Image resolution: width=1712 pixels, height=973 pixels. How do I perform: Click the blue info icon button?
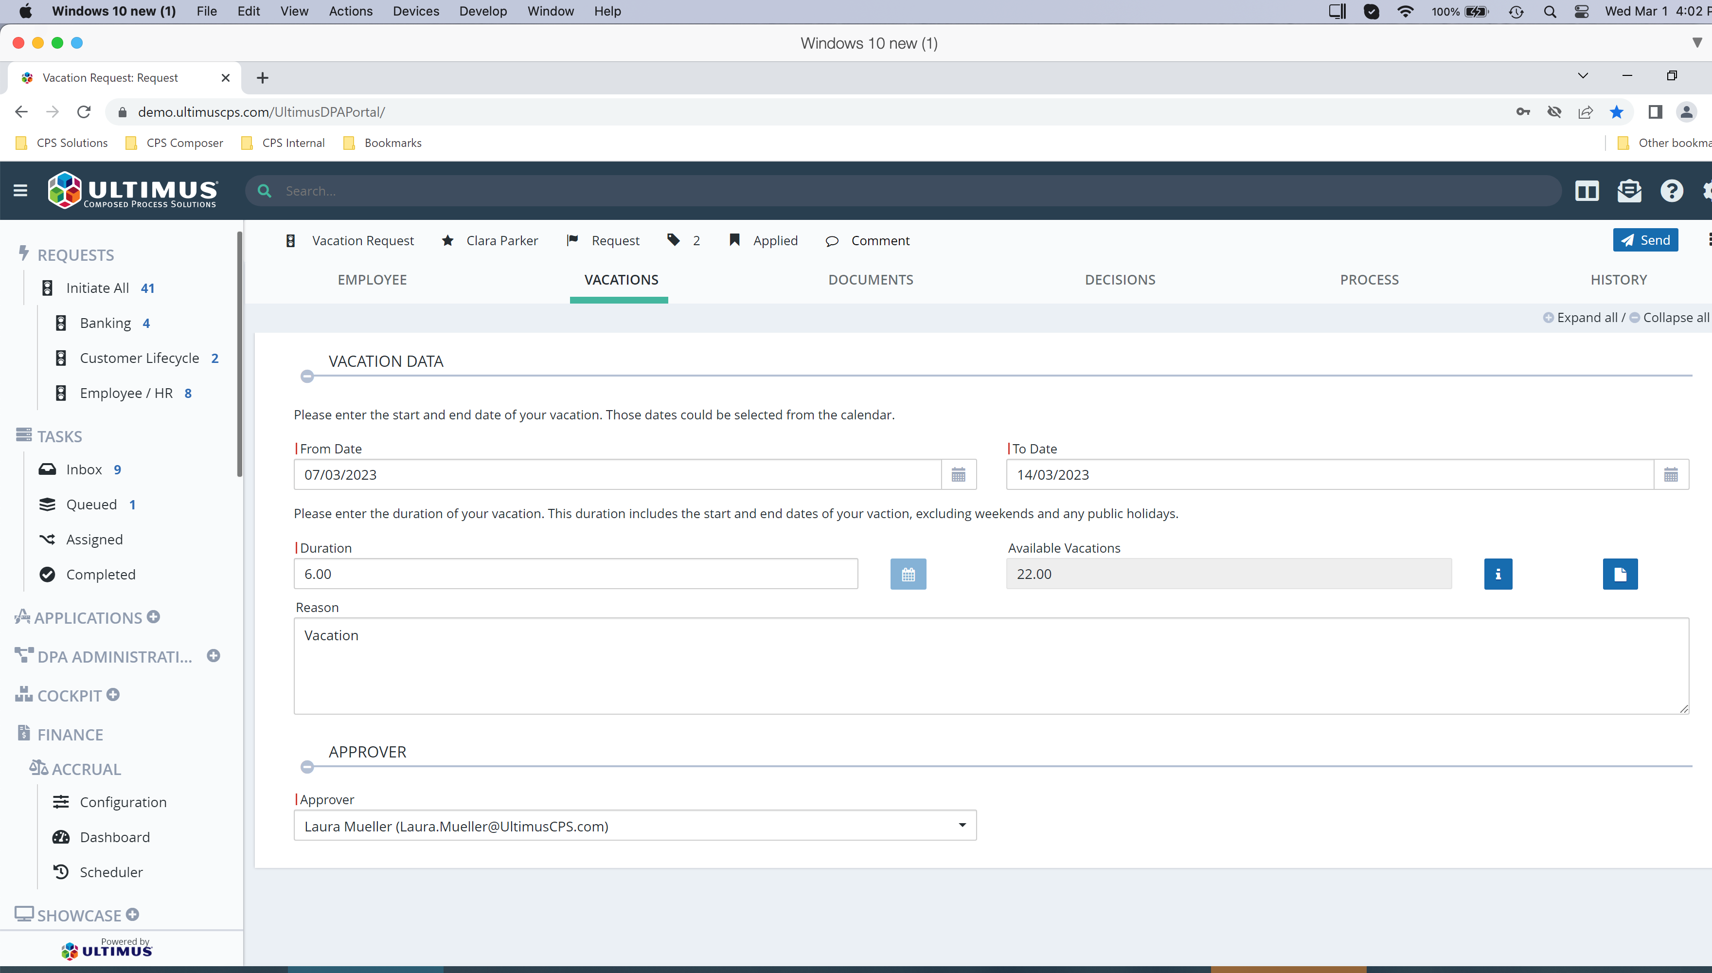[1498, 574]
